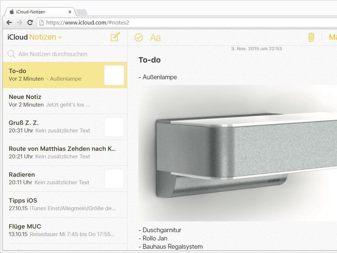The image size is (337, 253).
Task: Open the 'Flüge MUC' note
Action: [x=65, y=230]
